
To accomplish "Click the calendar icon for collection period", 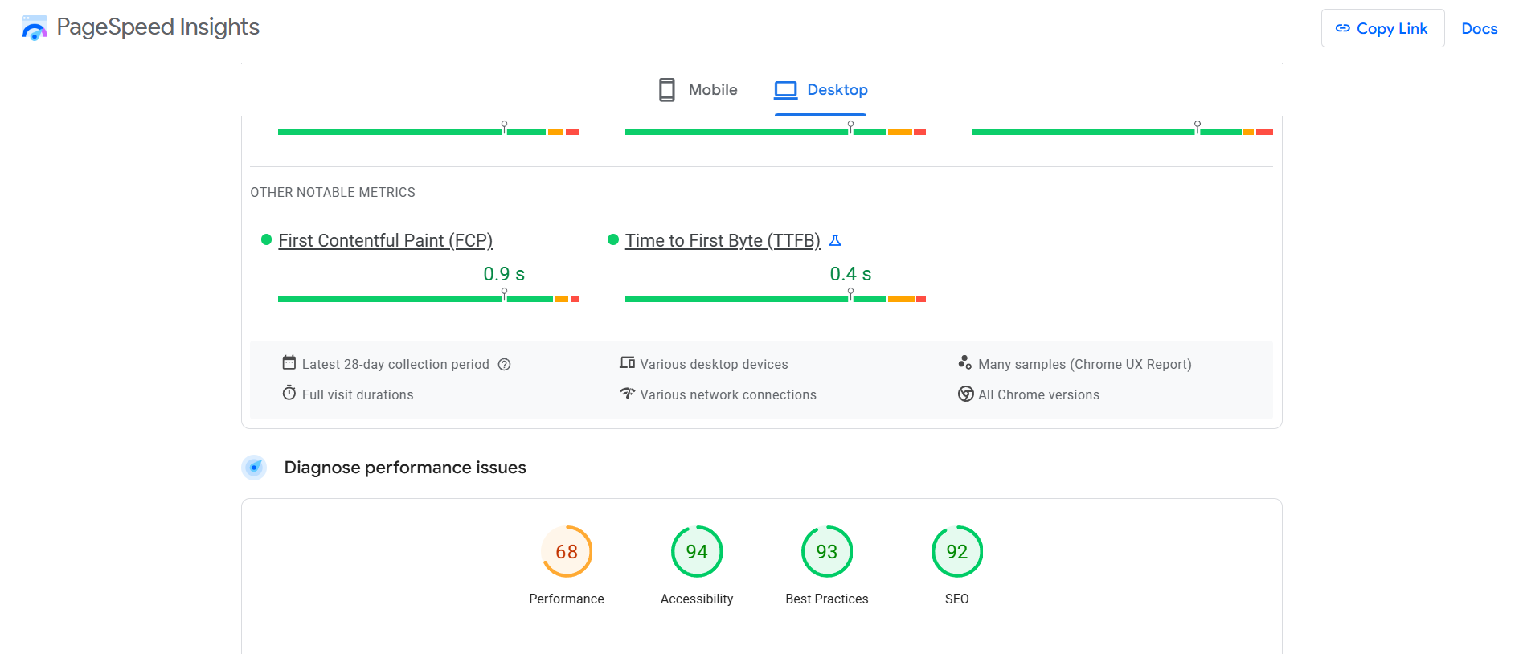I will point(289,363).
